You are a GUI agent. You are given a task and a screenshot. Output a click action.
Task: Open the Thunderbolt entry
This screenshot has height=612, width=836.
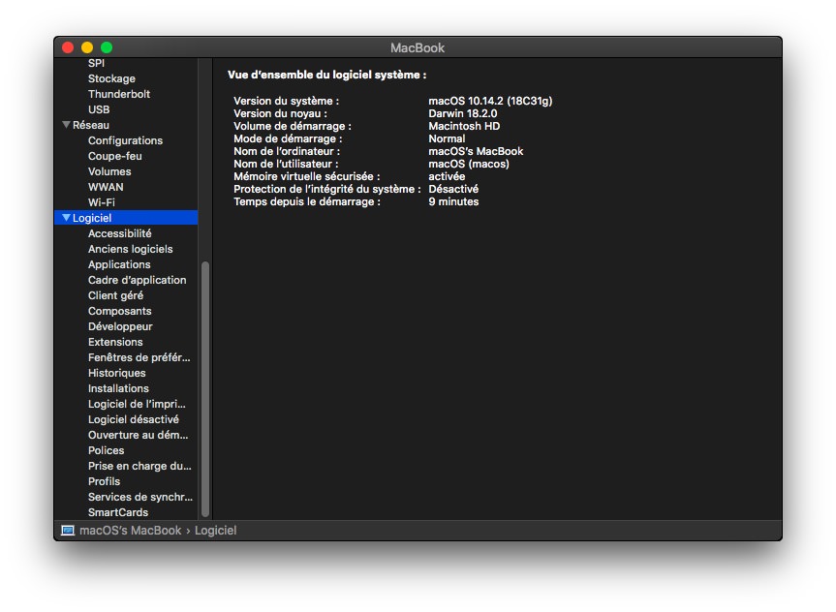(x=119, y=94)
